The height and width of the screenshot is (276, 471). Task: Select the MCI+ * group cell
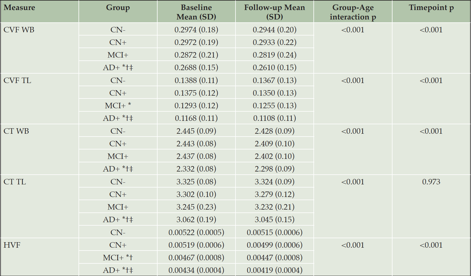coord(118,106)
